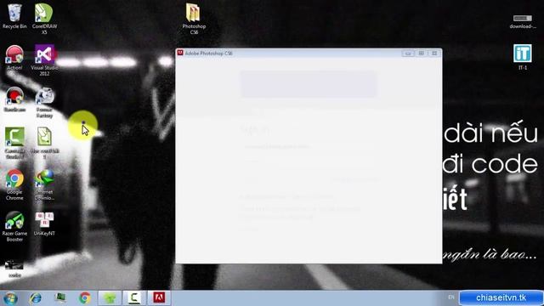Click the Adobe Photoshop CS6 title text

pos(208,53)
